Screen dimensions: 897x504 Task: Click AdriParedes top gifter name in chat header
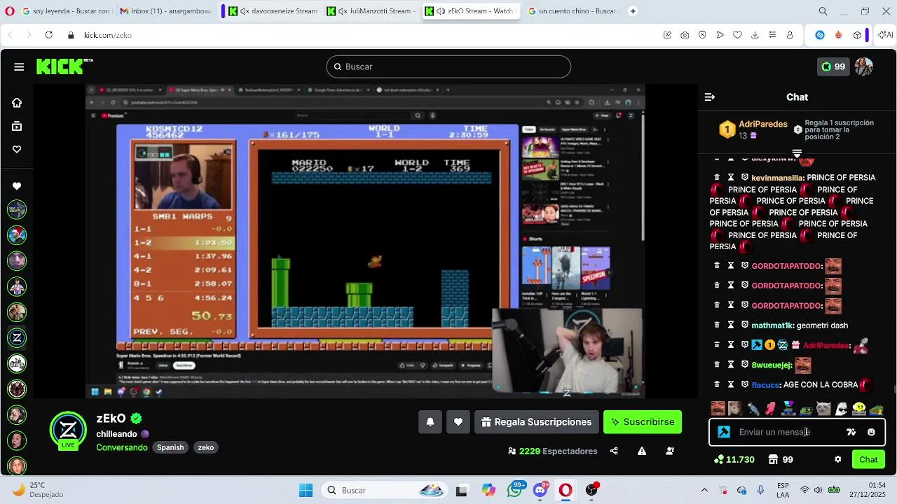pos(763,125)
